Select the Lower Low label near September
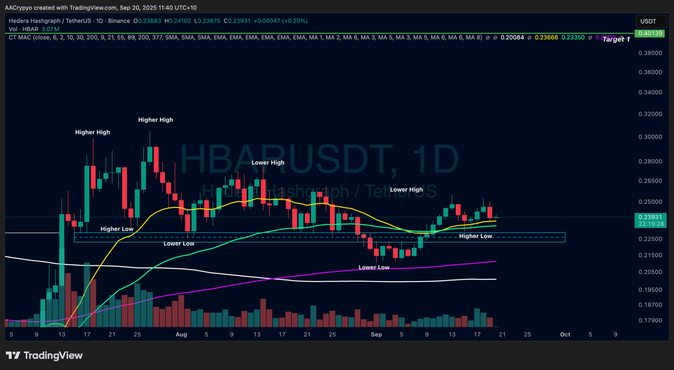Viewport: 674px width, 370px height. pos(374,267)
